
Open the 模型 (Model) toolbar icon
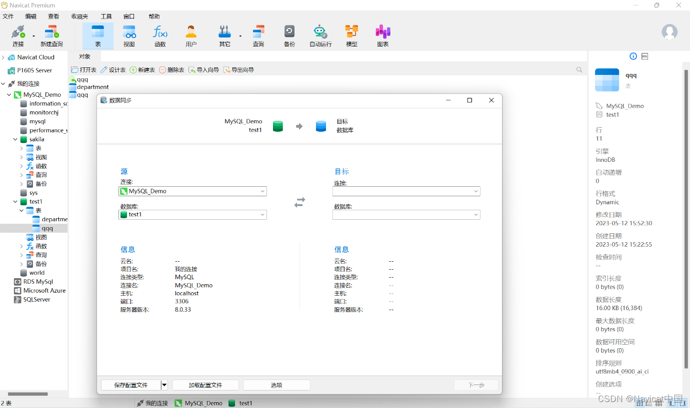[351, 36]
